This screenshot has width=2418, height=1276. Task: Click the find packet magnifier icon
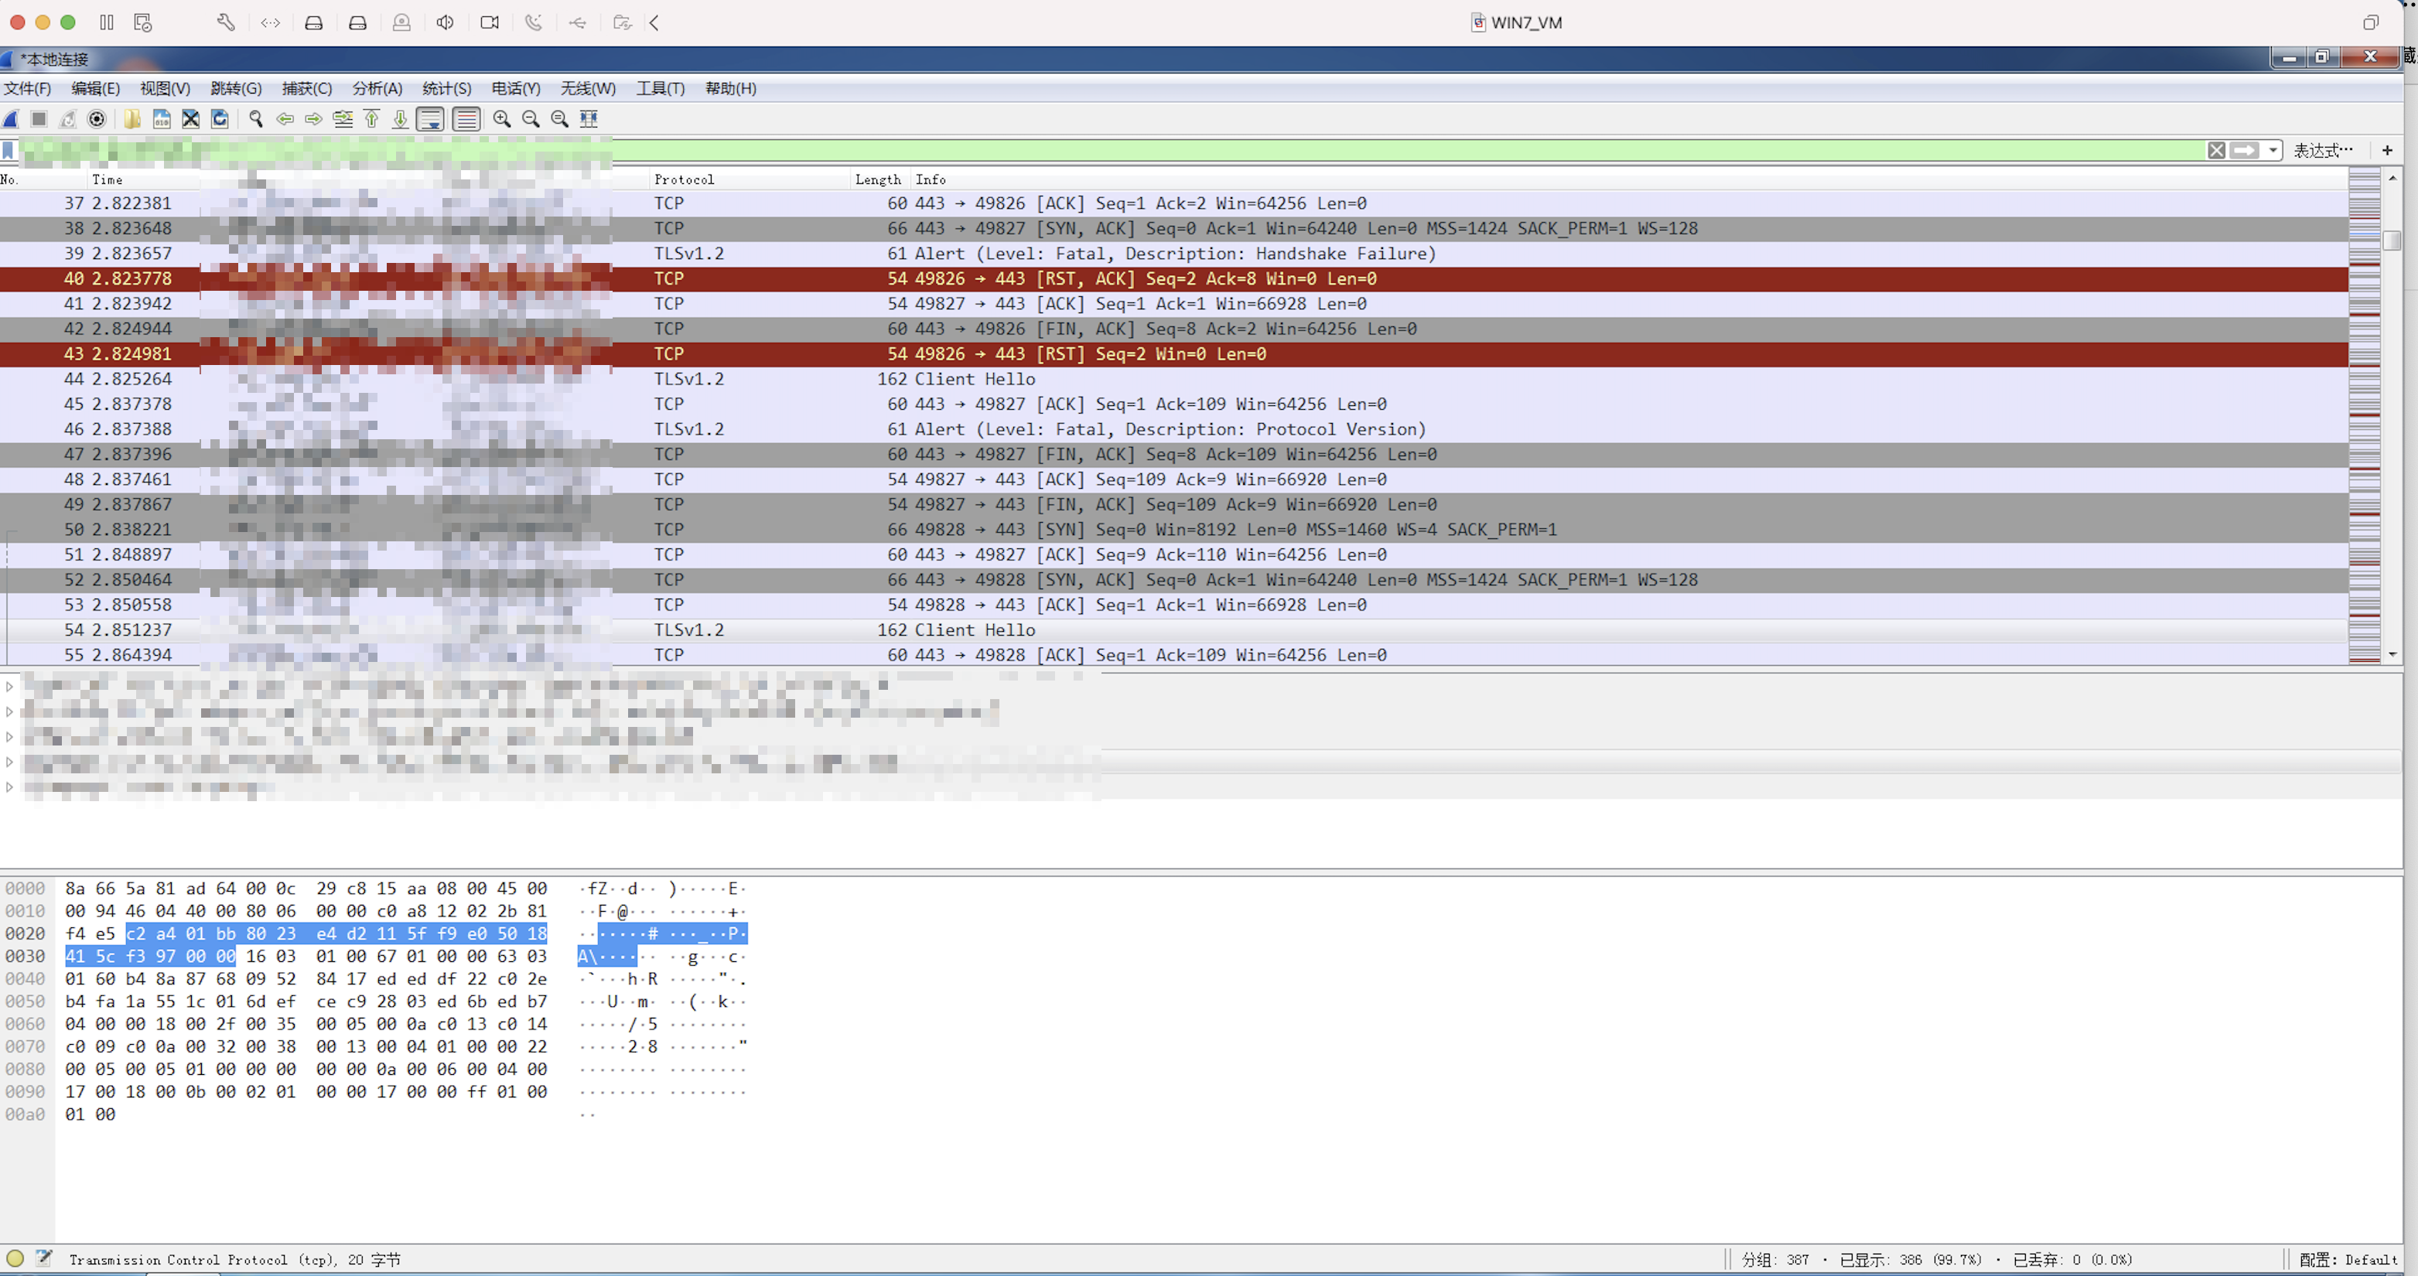[255, 119]
